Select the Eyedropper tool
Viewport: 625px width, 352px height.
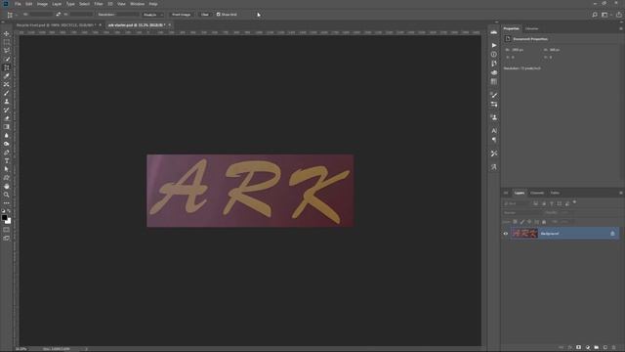coord(7,76)
